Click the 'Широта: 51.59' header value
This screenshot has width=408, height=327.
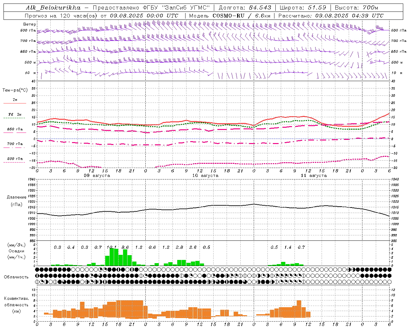(x=303, y=8)
